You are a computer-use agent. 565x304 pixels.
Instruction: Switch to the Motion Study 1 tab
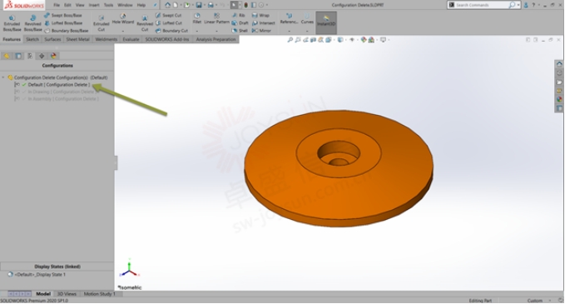click(100, 294)
